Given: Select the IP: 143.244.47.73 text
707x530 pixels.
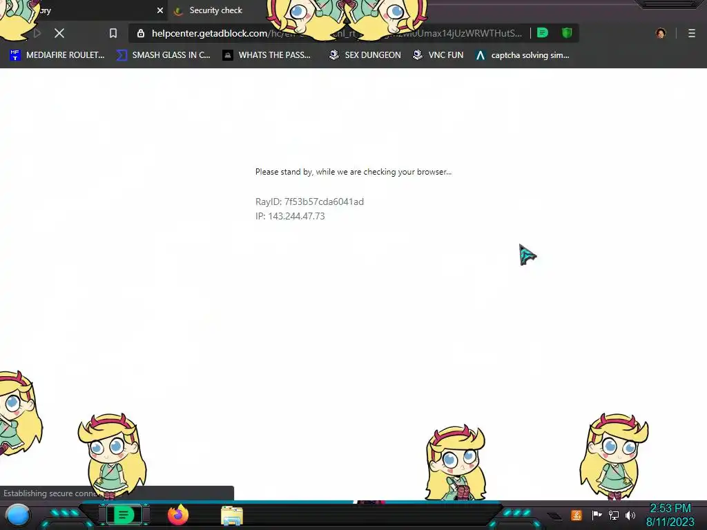Looking at the screenshot, I should (x=290, y=216).
